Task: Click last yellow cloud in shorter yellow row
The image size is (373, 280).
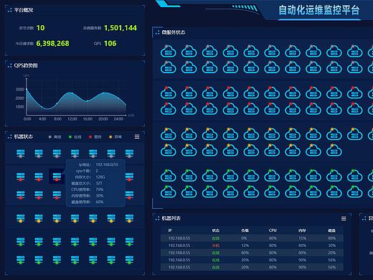Action: [x=334, y=150]
